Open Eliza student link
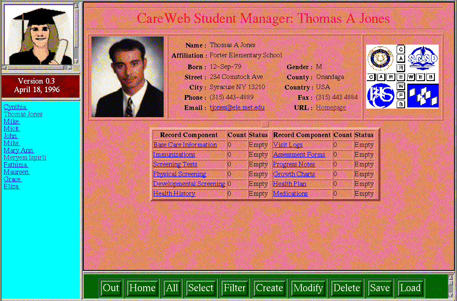The image size is (457, 301). click(x=11, y=186)
